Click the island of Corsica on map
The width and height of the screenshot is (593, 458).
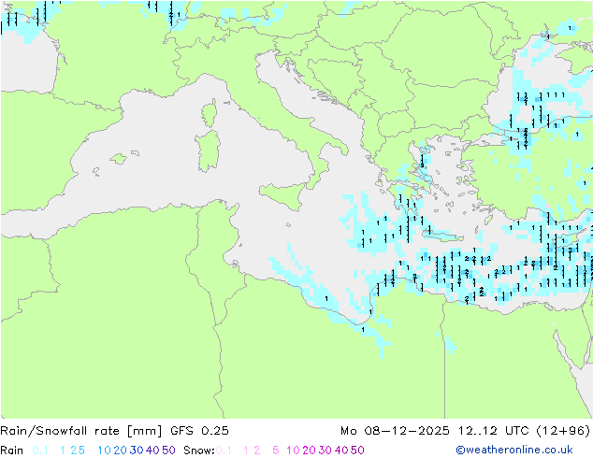[210, 113]
